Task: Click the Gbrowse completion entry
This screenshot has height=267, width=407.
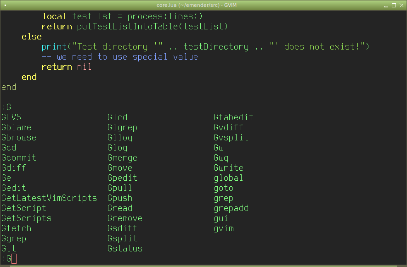Action: 19,138
